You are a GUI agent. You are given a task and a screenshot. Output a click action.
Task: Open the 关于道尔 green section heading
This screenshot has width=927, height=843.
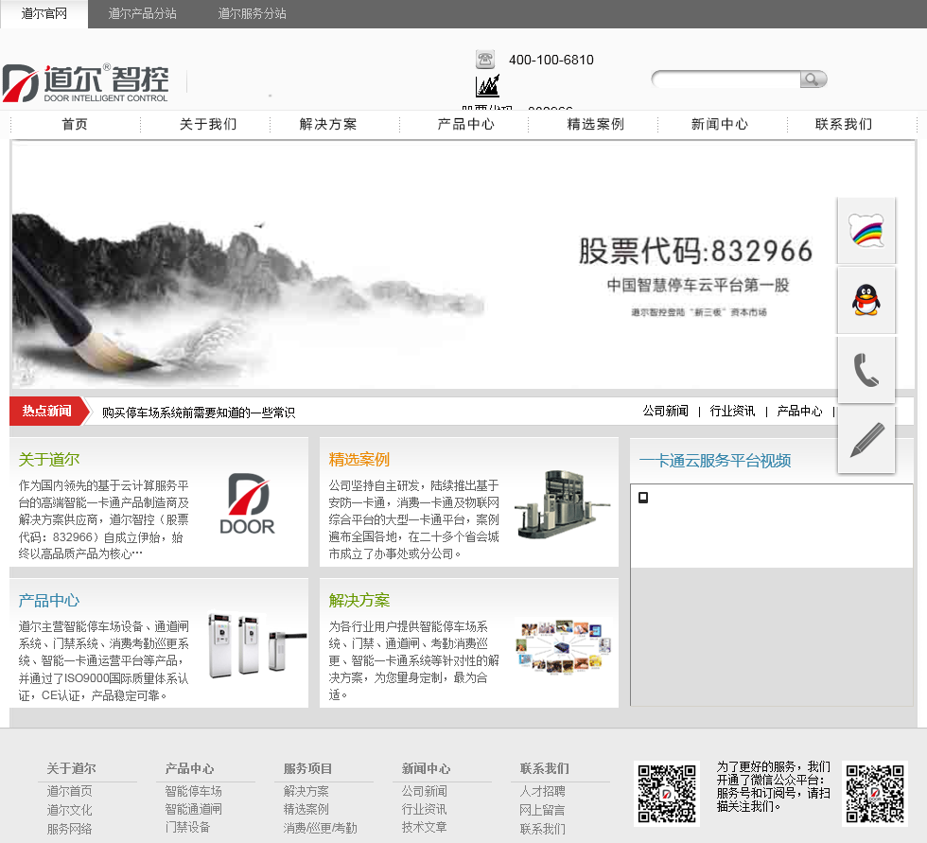click(x=49, y=459)
